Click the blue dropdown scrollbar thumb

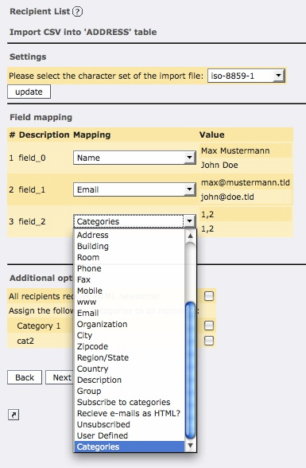190,370
